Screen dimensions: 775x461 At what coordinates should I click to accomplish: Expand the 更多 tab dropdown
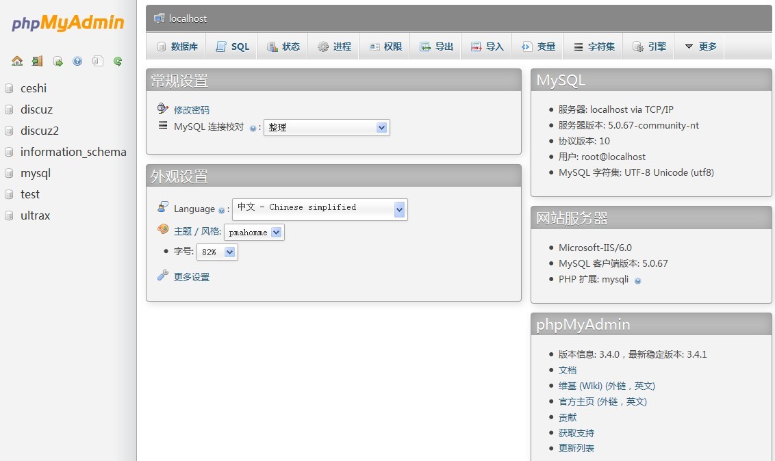tap(700, 47)
